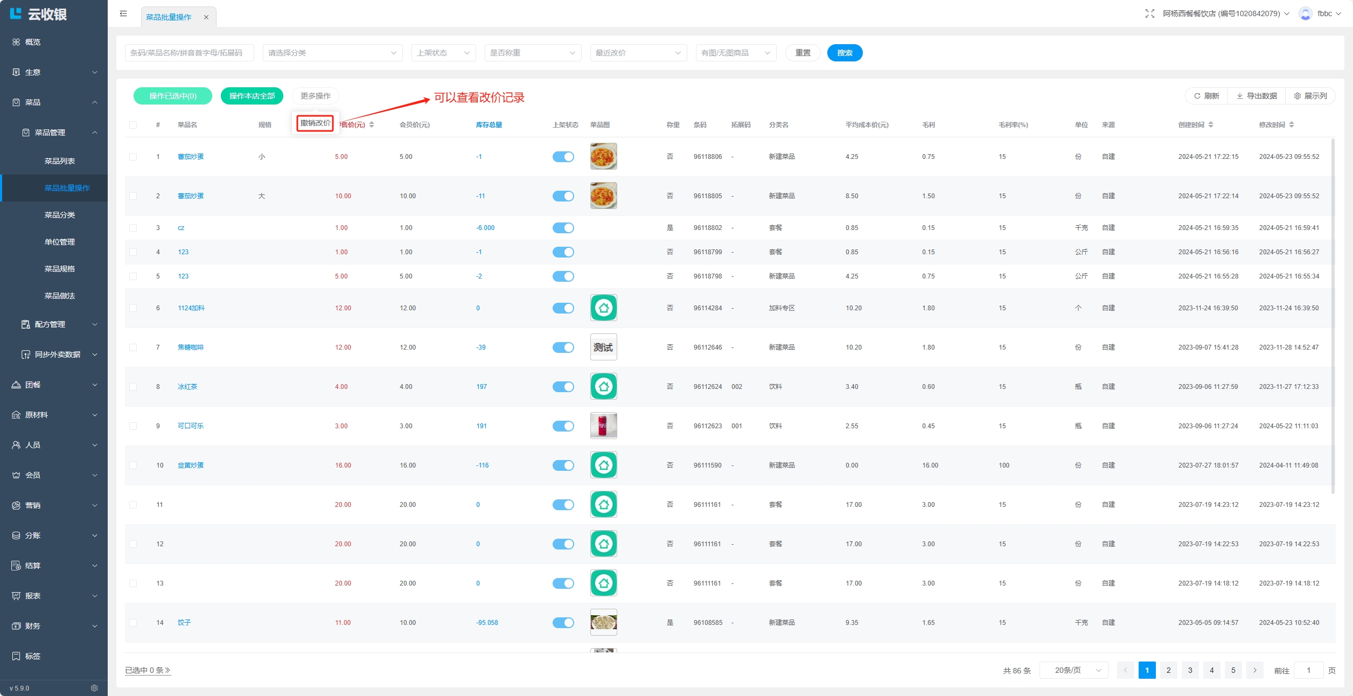Click the refresh icon button 刷新
Screen dimensions: 1353x696
(x=1206, y=96)
